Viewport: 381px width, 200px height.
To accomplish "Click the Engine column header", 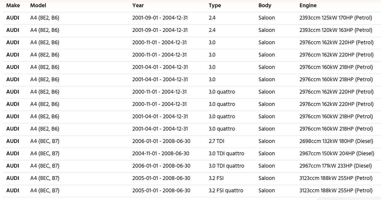I will pyautogui.click(x=308, y=5).
